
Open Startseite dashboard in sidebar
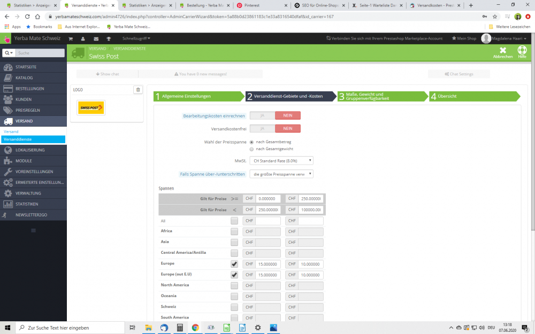pyautogui.click(x=33, y=67)
